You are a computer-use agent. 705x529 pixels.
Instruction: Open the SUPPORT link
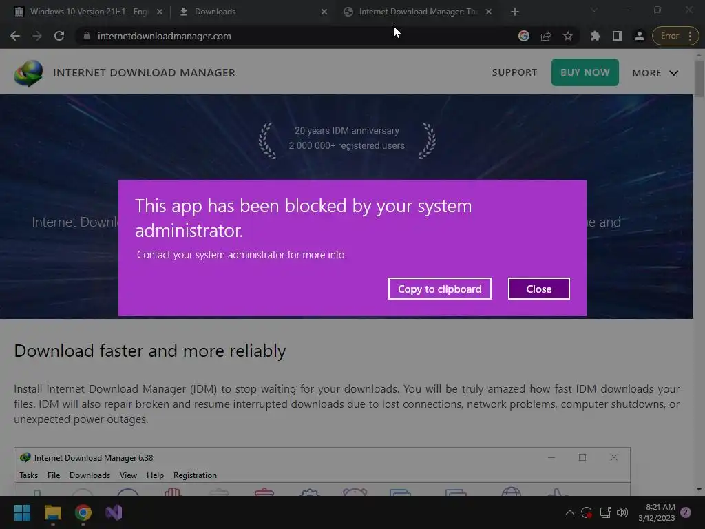[x=514, y=72]
